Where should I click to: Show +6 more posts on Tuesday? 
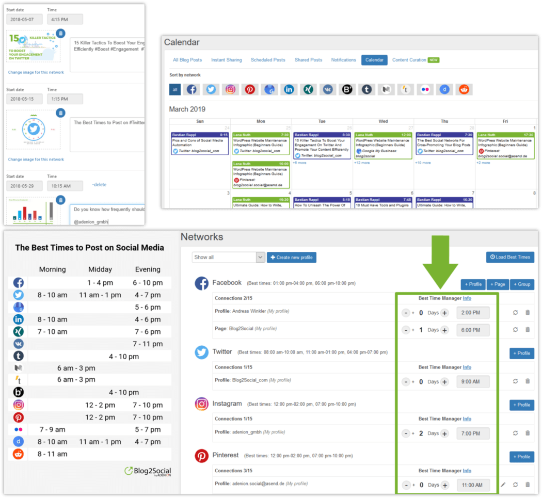coord(300,163)
